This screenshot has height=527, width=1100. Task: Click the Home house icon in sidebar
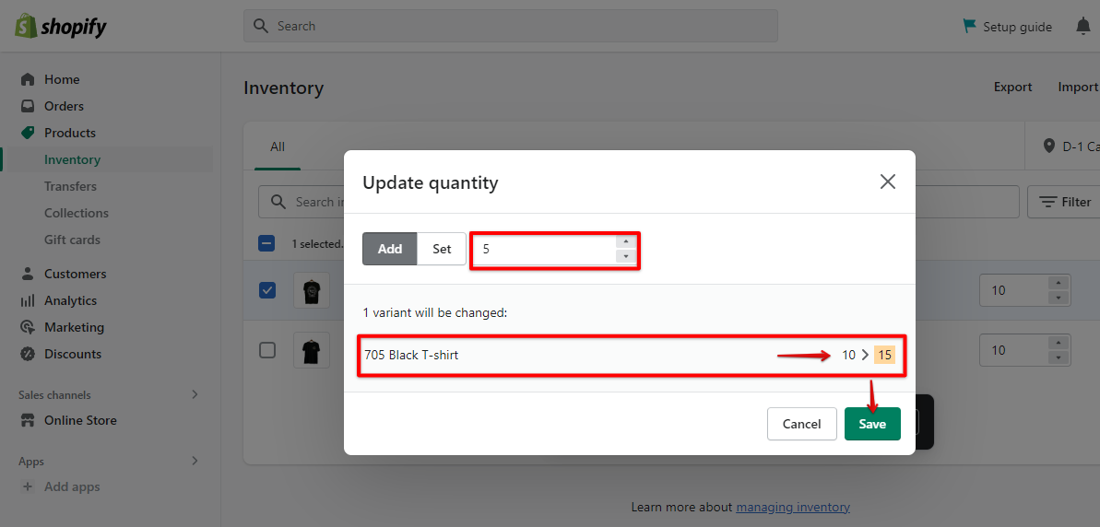tap(28, 79)
